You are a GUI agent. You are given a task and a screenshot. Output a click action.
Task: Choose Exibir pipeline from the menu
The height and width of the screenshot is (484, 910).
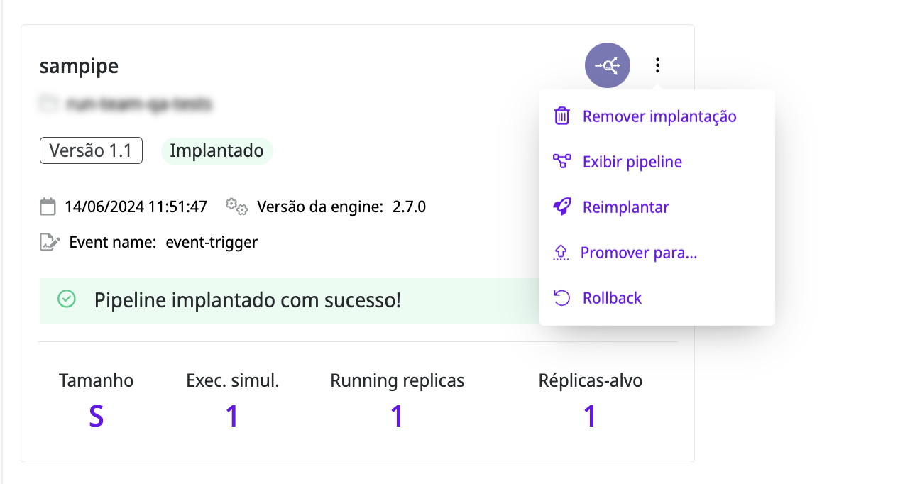coord(632,162)
